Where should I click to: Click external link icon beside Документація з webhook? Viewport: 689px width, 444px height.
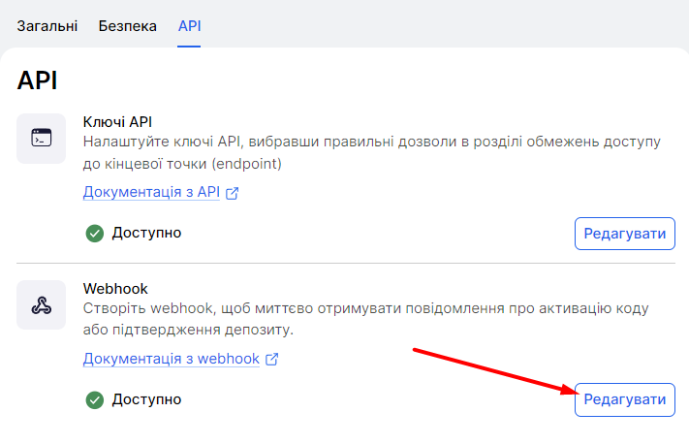272,359
